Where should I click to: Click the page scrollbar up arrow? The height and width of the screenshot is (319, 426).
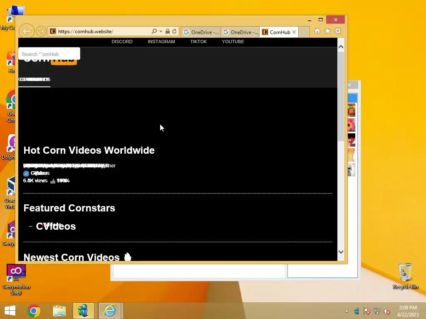coord(341,47)
